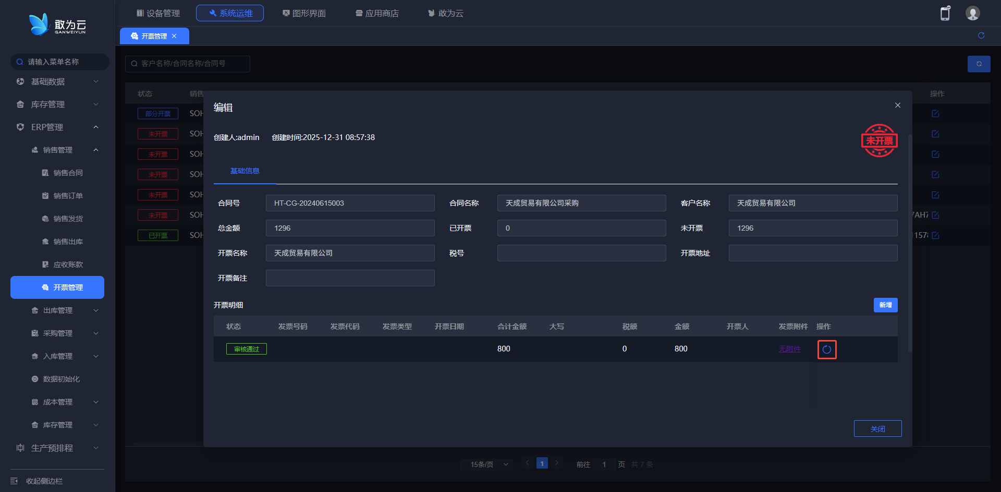
Task: Close the 开票管理 tab
Action: pos(174,36)
